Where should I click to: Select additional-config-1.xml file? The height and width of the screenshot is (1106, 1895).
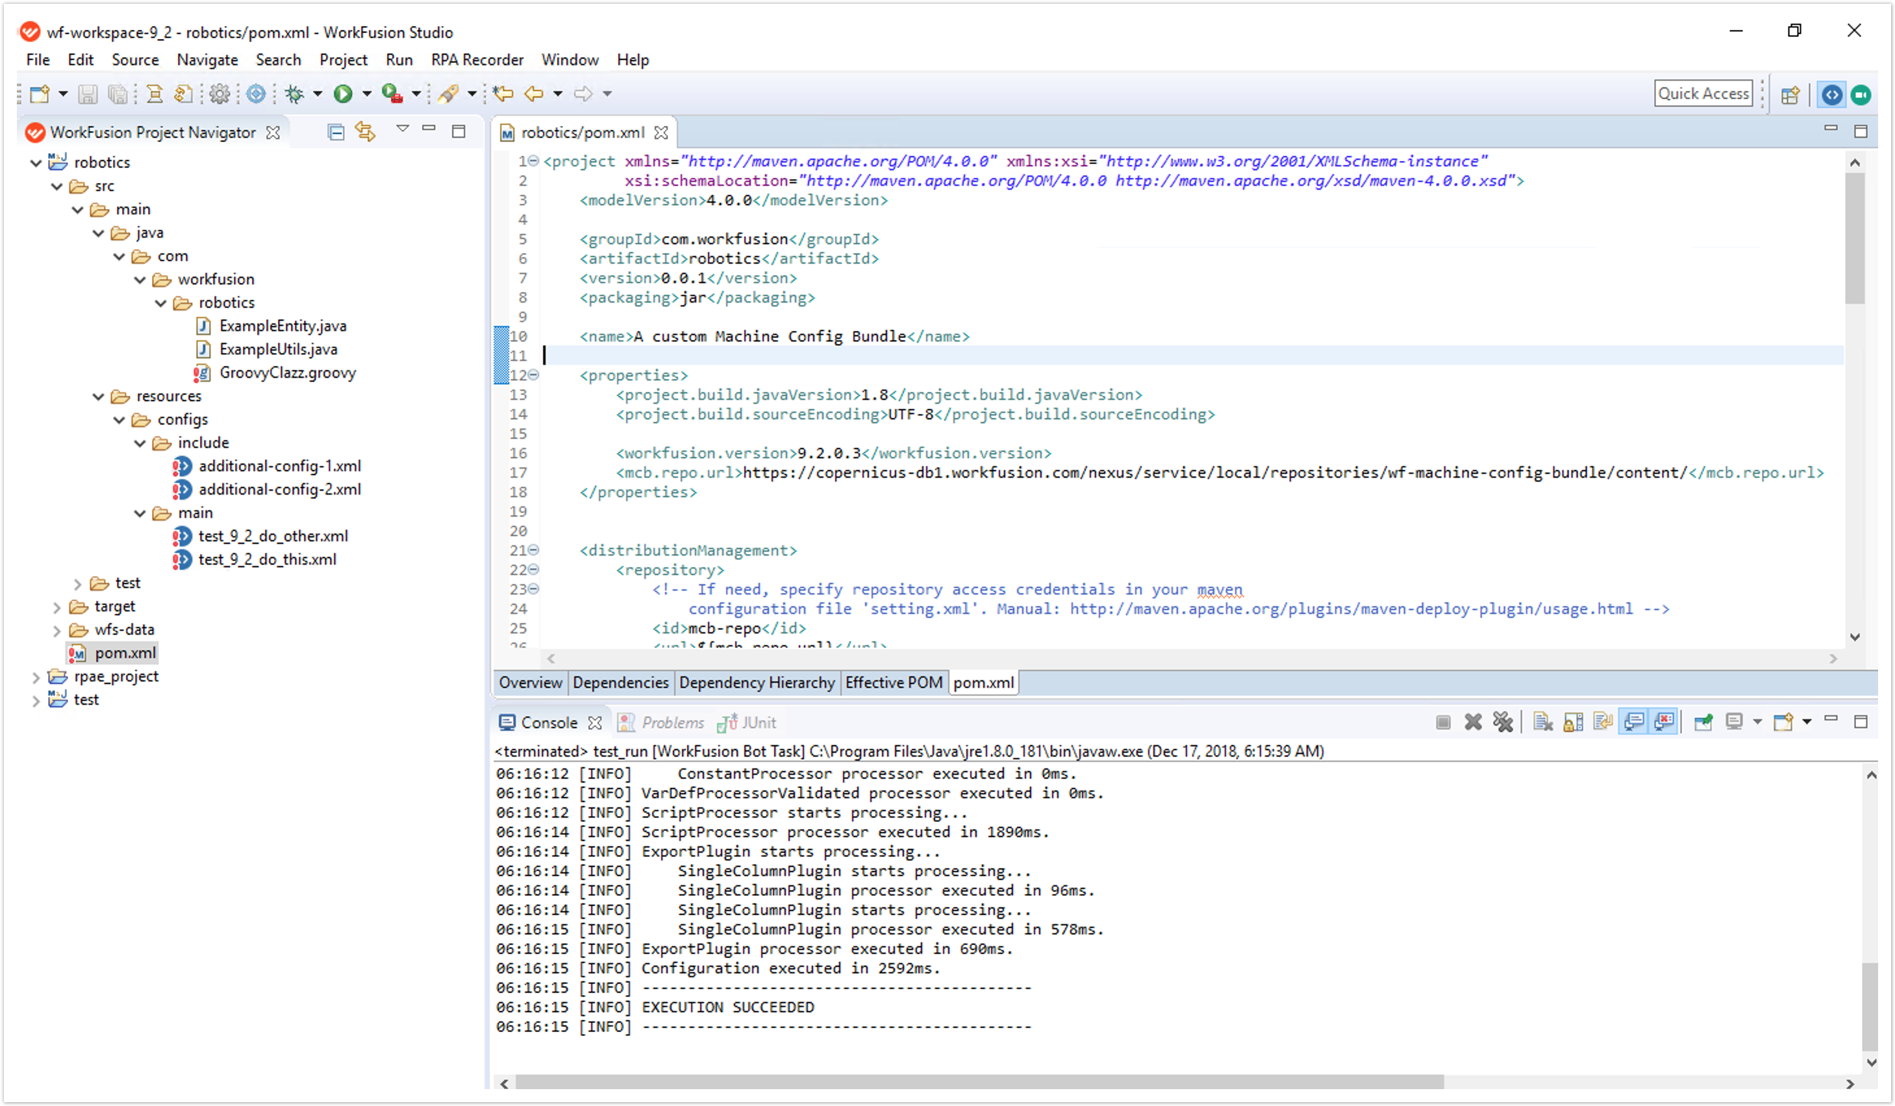point(280,467)
